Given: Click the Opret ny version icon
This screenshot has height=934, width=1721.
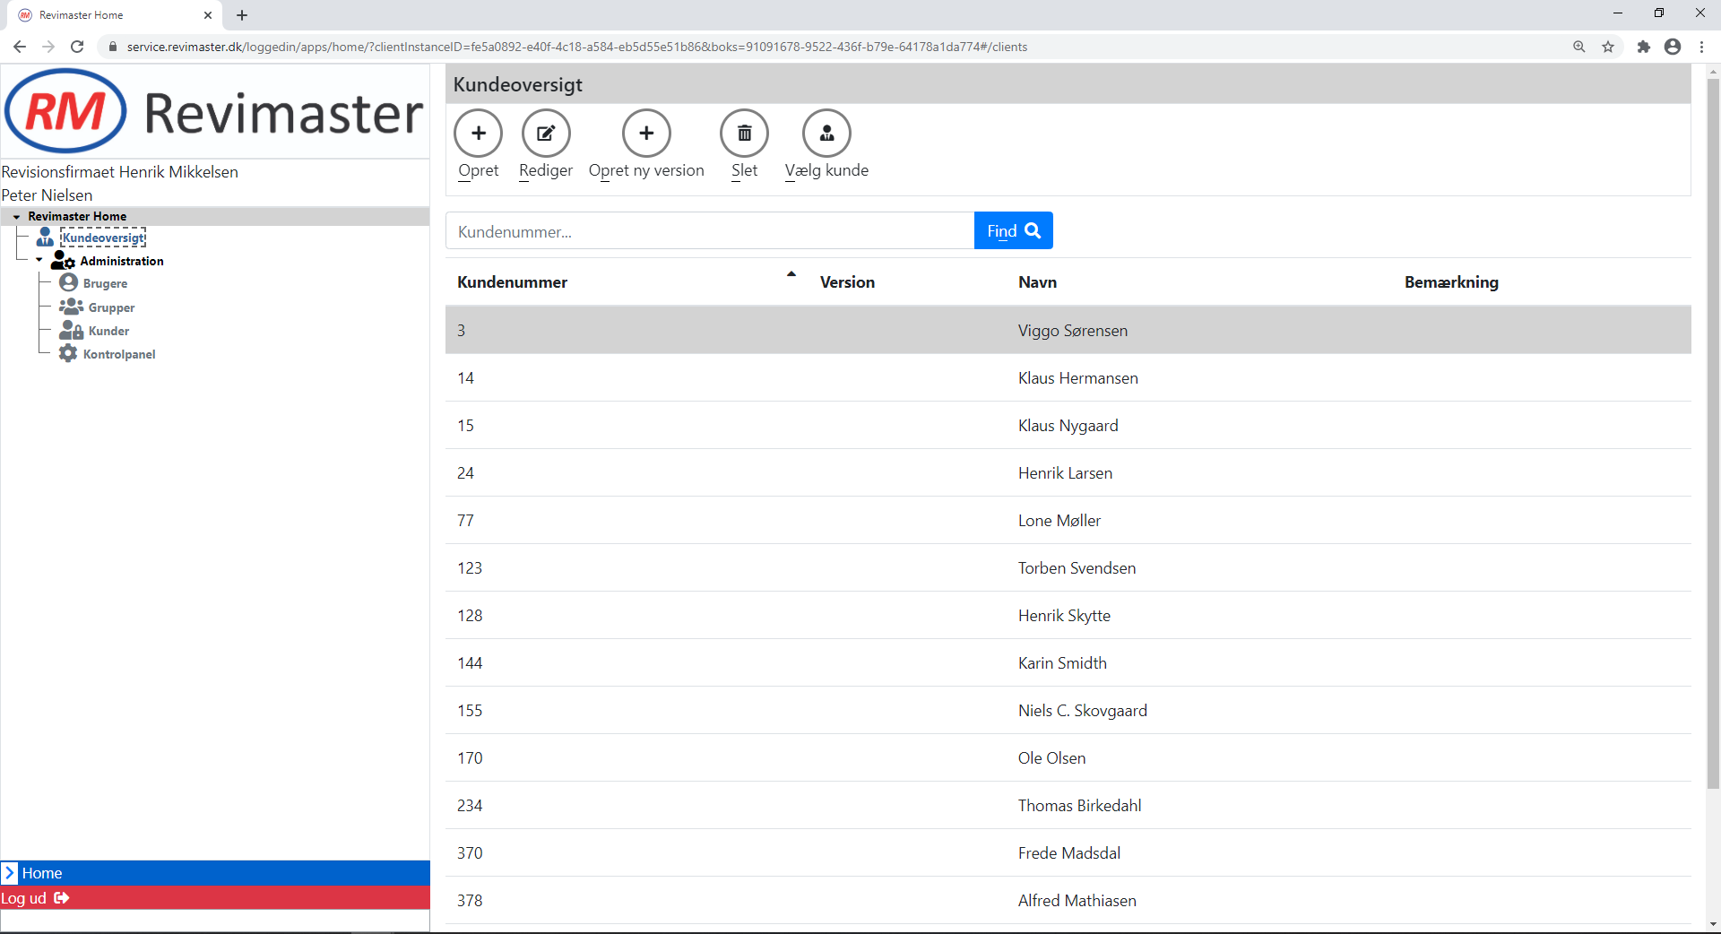Looking at the screenshot, I should click(646, 134).
